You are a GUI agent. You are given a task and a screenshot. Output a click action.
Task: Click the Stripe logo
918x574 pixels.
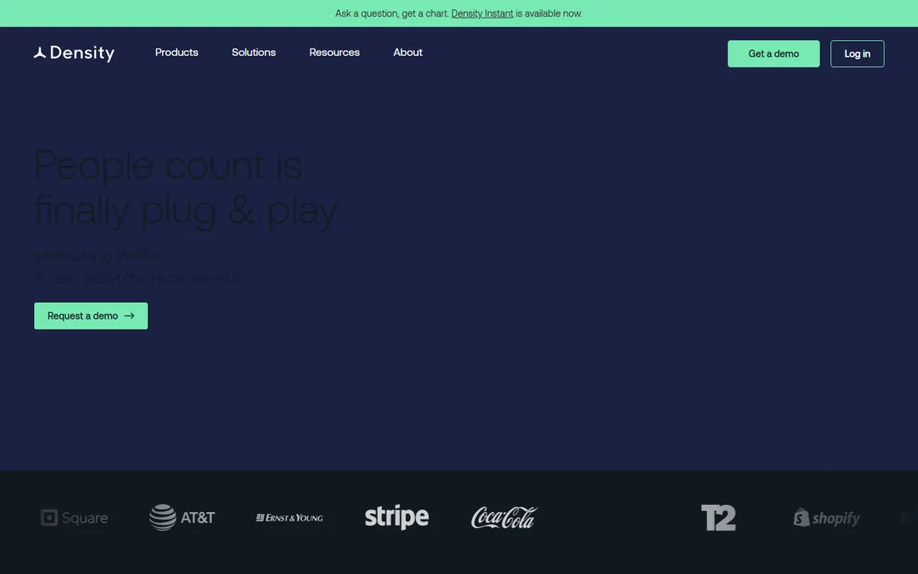[396, 517]
